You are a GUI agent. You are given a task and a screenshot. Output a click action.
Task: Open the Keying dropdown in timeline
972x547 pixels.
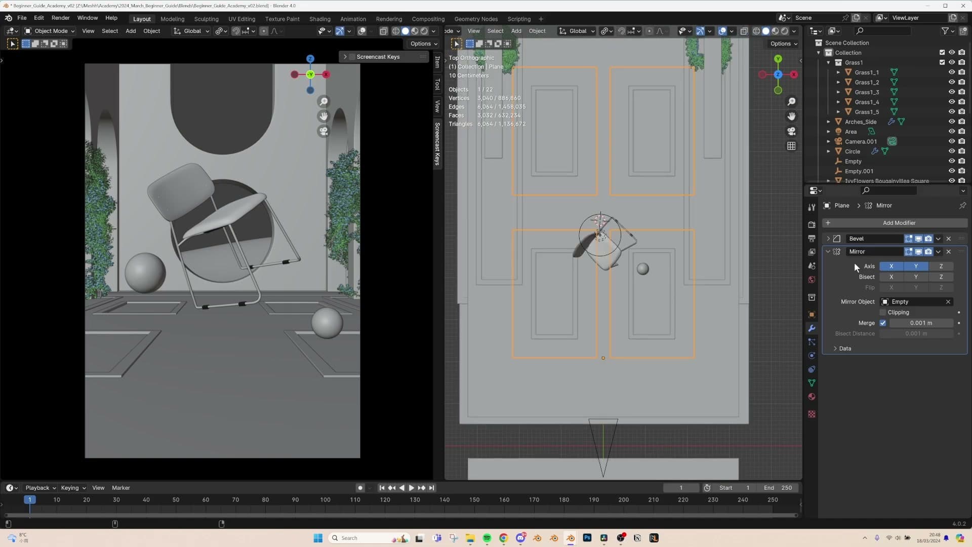(73, 488)
